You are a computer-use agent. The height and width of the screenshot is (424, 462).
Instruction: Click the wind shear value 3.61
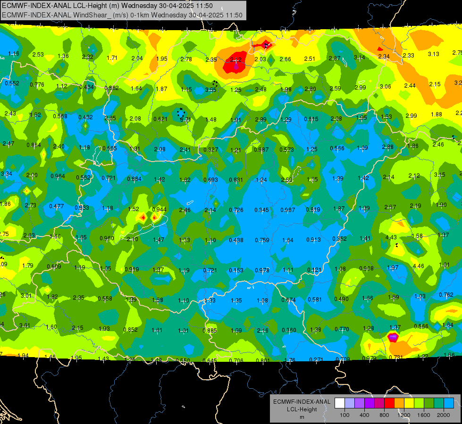click(25, 325)
